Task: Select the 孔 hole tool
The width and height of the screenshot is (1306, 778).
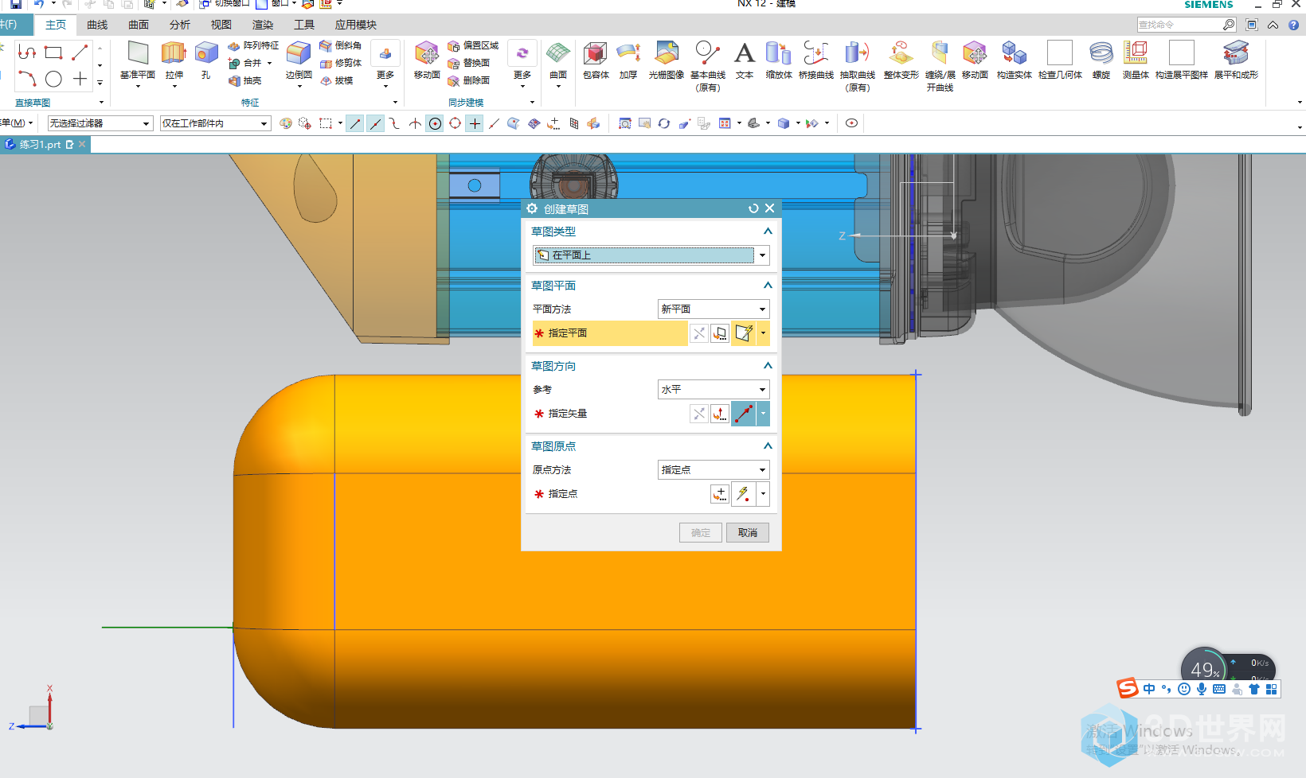Action: 206,60
